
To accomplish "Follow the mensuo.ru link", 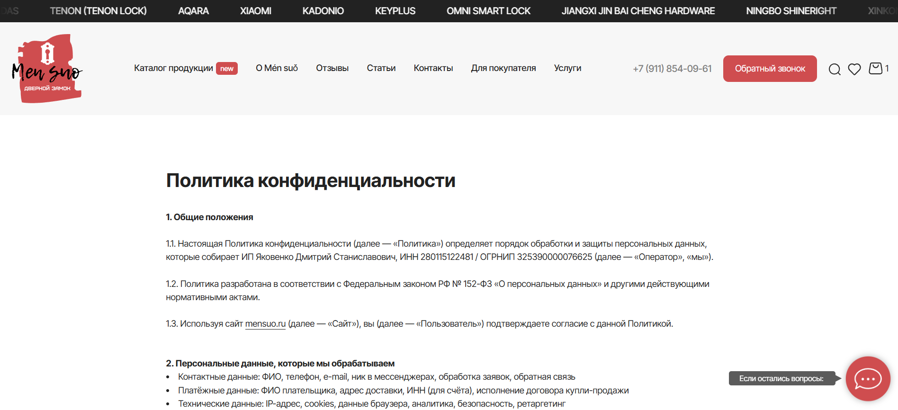I will pyautogui.click(x=265, y=324).
